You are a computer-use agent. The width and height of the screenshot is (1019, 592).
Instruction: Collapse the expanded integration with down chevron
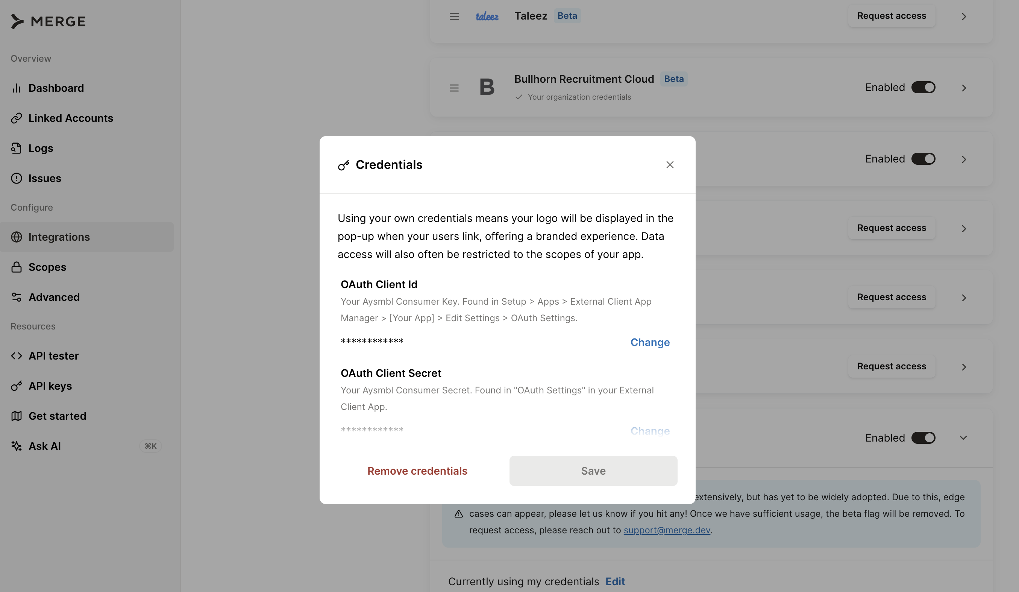[963, 438]
